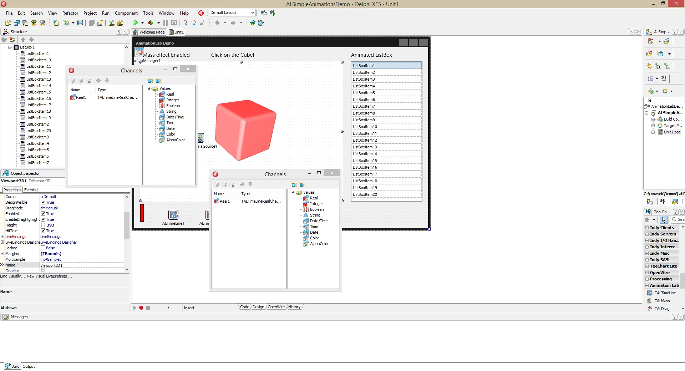The height and width of the screenshot is (371, 685).
Task: Select the ALTimeLine1 component icon
Action: 173,215
